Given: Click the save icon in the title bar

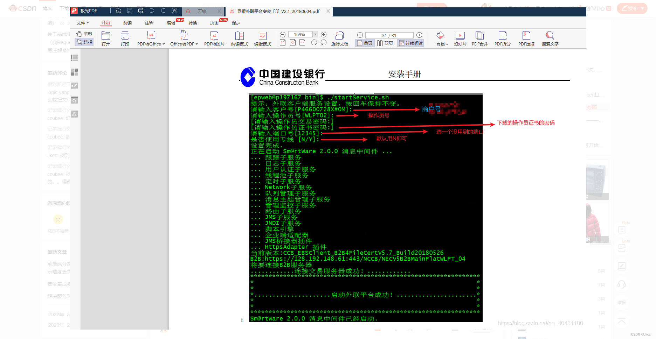Looking at the screenshot, I should click(130, 11).
